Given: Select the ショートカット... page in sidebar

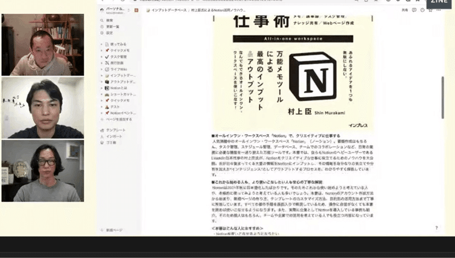Looking at the screenshot, I should [x=123, y=94].
